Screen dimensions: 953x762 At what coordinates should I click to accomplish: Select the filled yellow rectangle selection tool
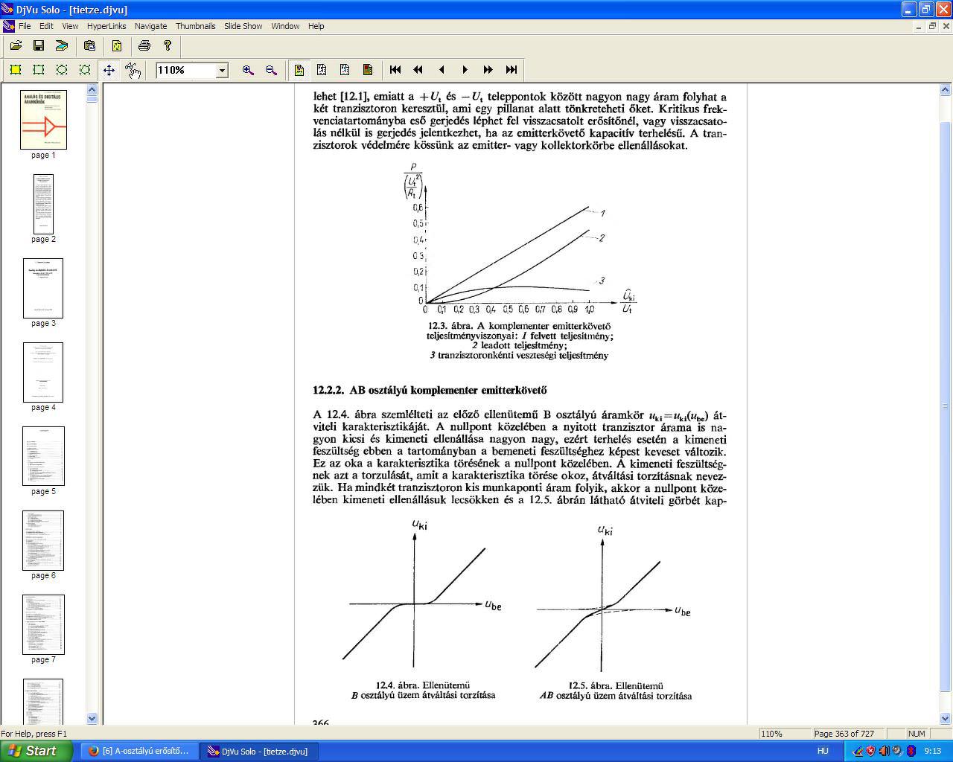(16, 70)
